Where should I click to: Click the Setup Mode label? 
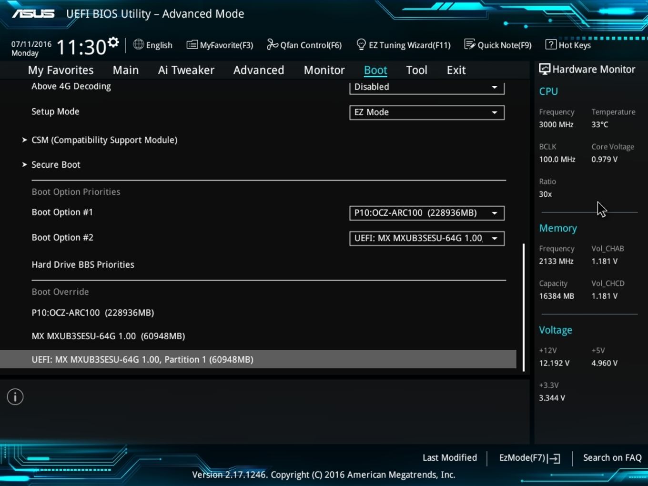click(55, 111)
